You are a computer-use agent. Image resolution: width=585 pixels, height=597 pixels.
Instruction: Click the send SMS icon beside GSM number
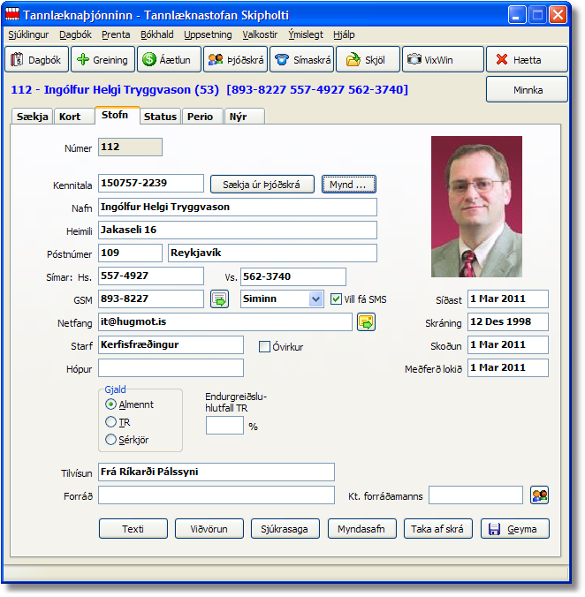pos(219,299)
